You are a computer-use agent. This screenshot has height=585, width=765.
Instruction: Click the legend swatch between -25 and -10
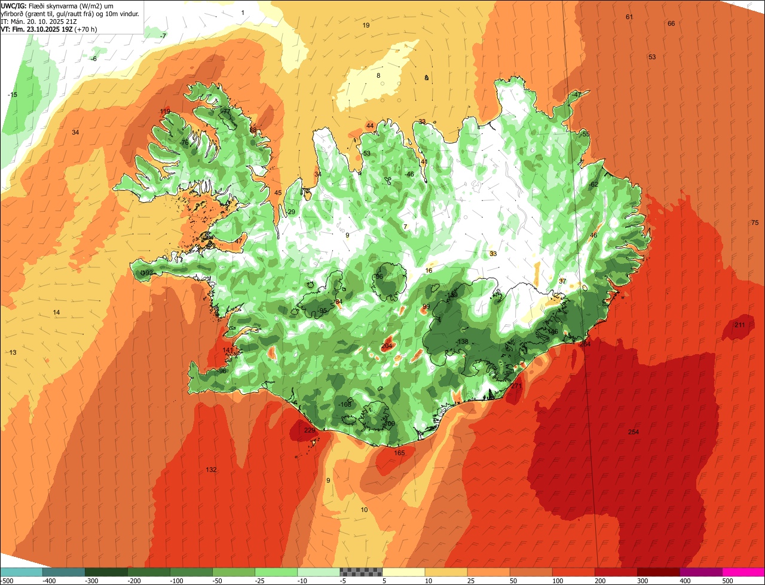coord(276,571)
